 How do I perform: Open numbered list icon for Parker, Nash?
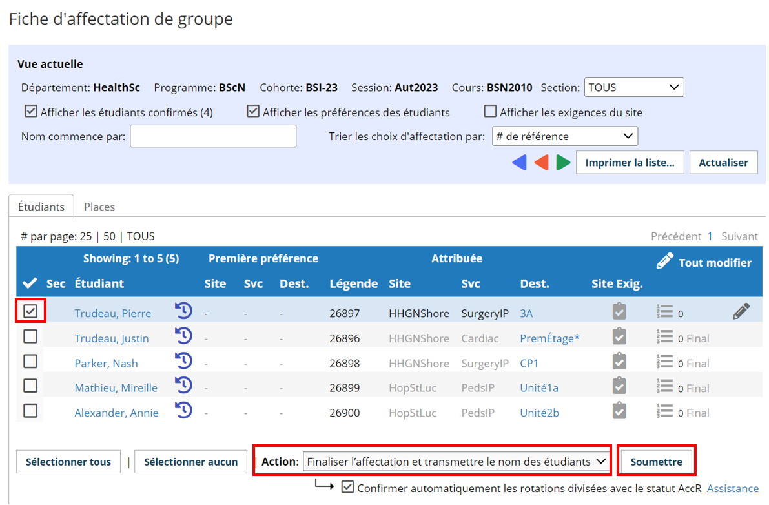click(x=664, y=362)
